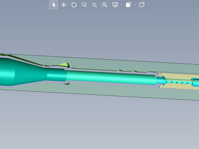Activate the rotate view tool
This screenshot has width=199, height=149.
pos(74,5)
